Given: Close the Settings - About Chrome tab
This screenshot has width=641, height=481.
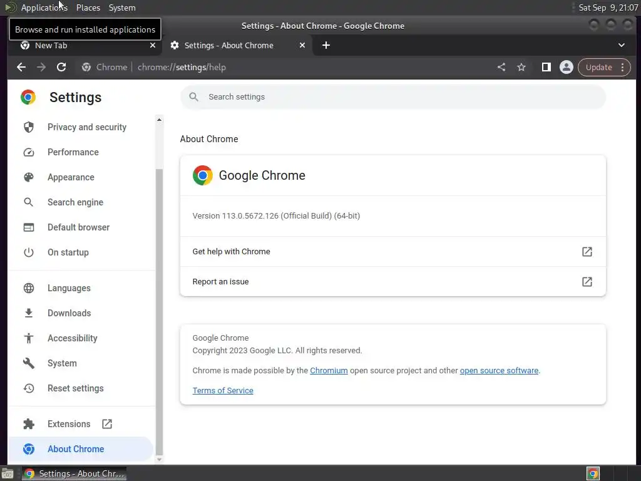Looking at the screenshot, I should pyautogui.click(x=302, y=45).
